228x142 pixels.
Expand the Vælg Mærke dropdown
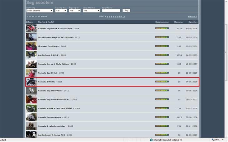click(91, 11)
